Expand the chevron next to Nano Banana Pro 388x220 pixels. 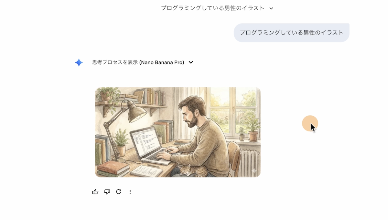click(x=191, y=62)
